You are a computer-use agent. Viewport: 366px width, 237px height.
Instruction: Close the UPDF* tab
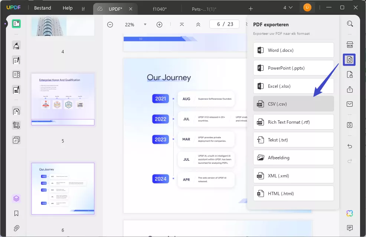(x=131, y=9)
